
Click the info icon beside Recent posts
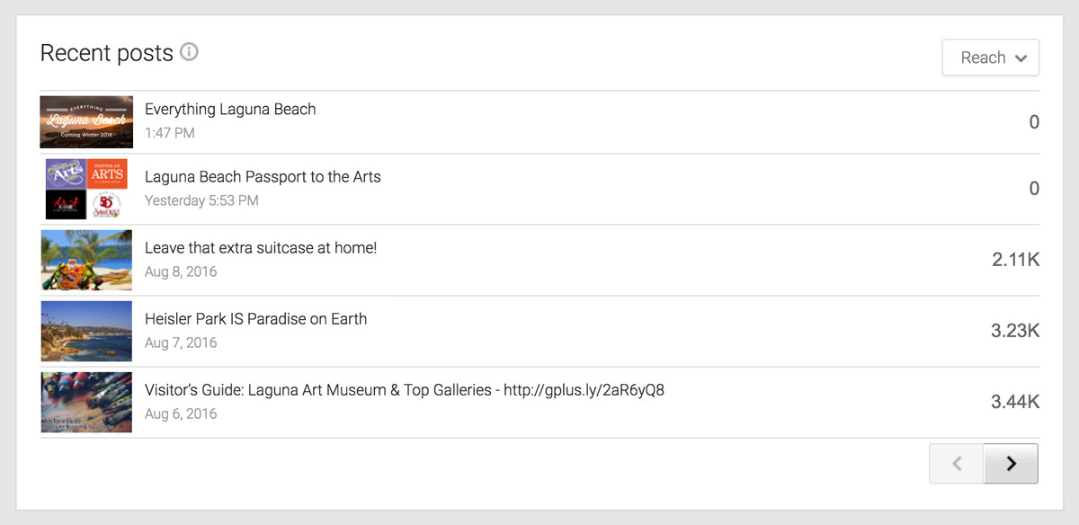(189, 52)
